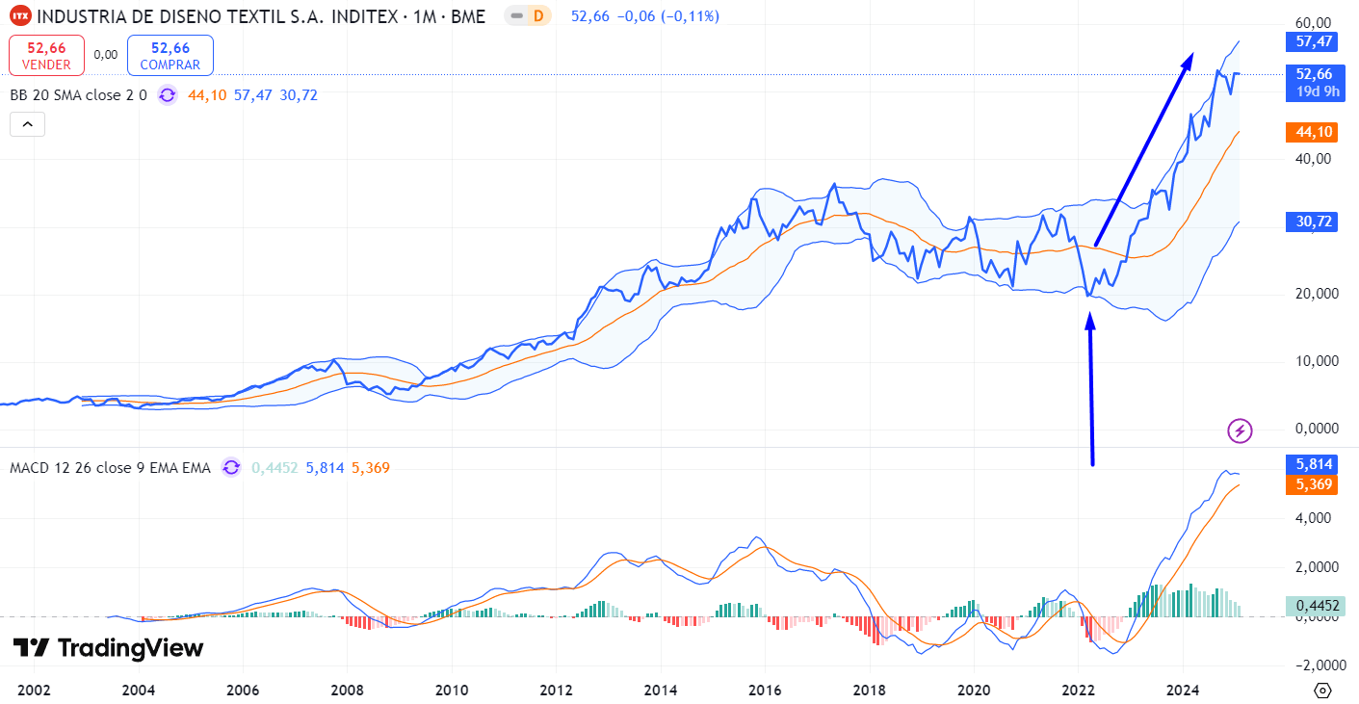
Task: Click the BB 20 SMA close indicator label
Action: pyautogui.click(x=78, y=94)
